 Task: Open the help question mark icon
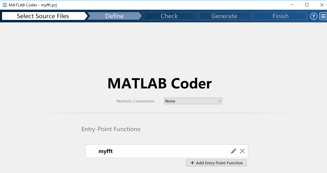click(x=314, y=16)
